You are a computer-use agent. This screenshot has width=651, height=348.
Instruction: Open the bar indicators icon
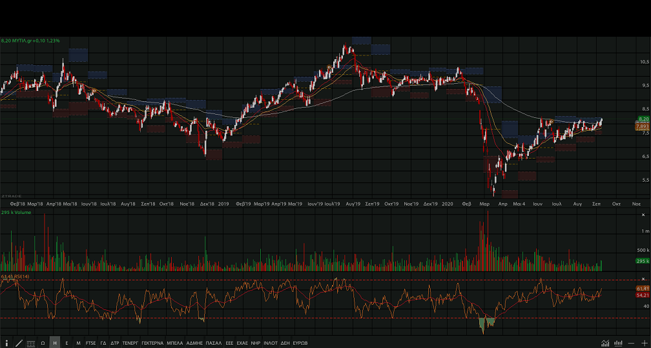618,343
